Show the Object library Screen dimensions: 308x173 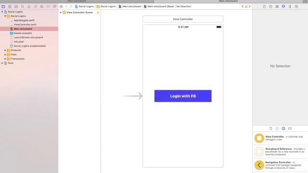point(283,128)
